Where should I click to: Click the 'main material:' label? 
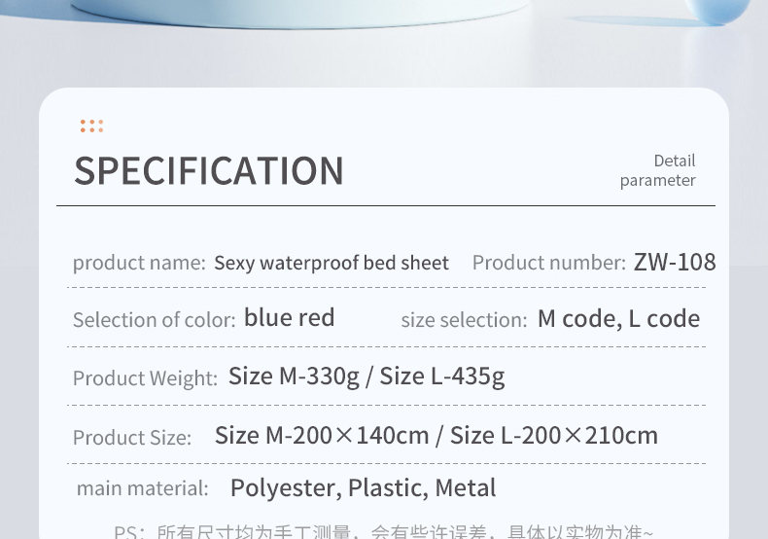click(x=143, y=488)
